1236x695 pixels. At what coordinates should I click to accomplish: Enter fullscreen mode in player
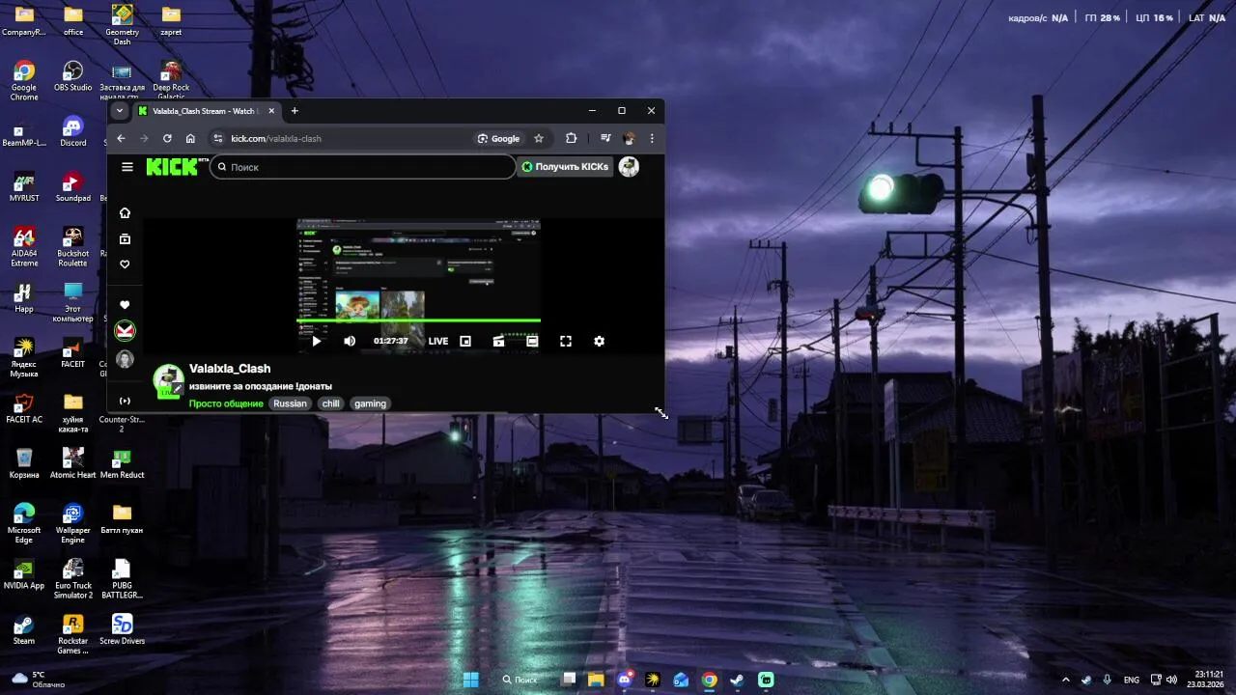point(566,341)
